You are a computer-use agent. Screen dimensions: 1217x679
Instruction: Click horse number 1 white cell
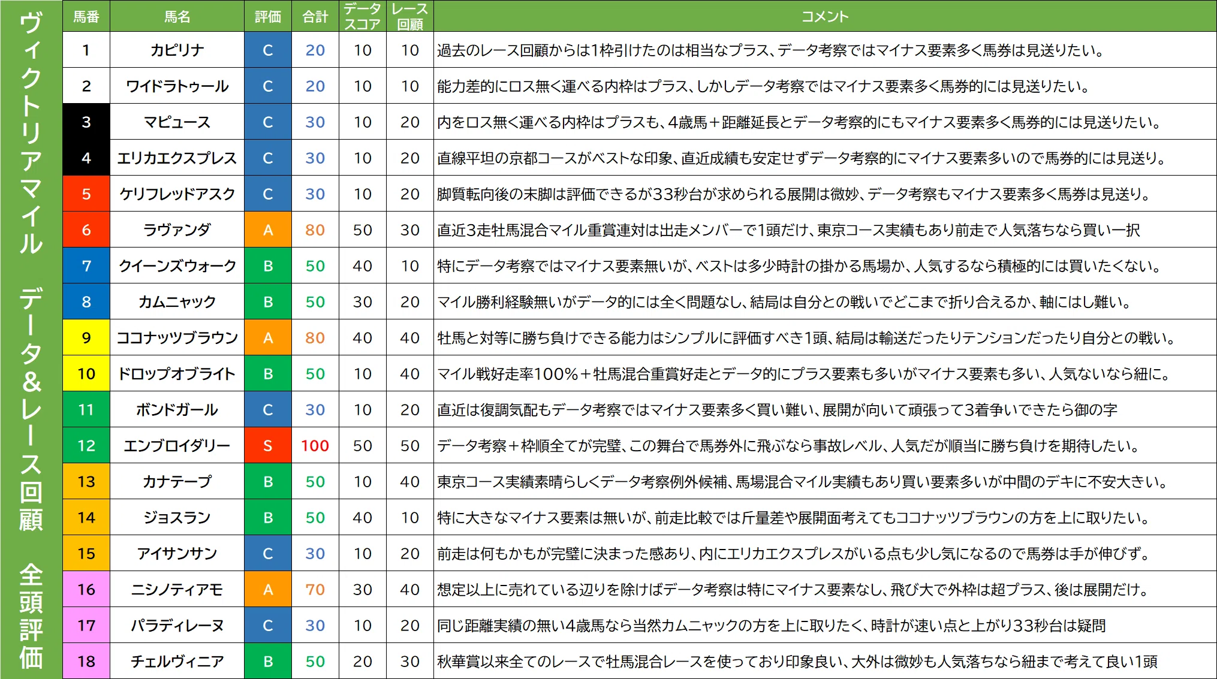point(86,50)
